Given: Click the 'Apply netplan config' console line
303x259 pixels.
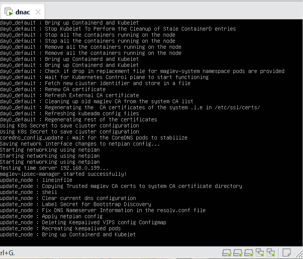Looking at the screenshot, I should (x=51, y=216).
